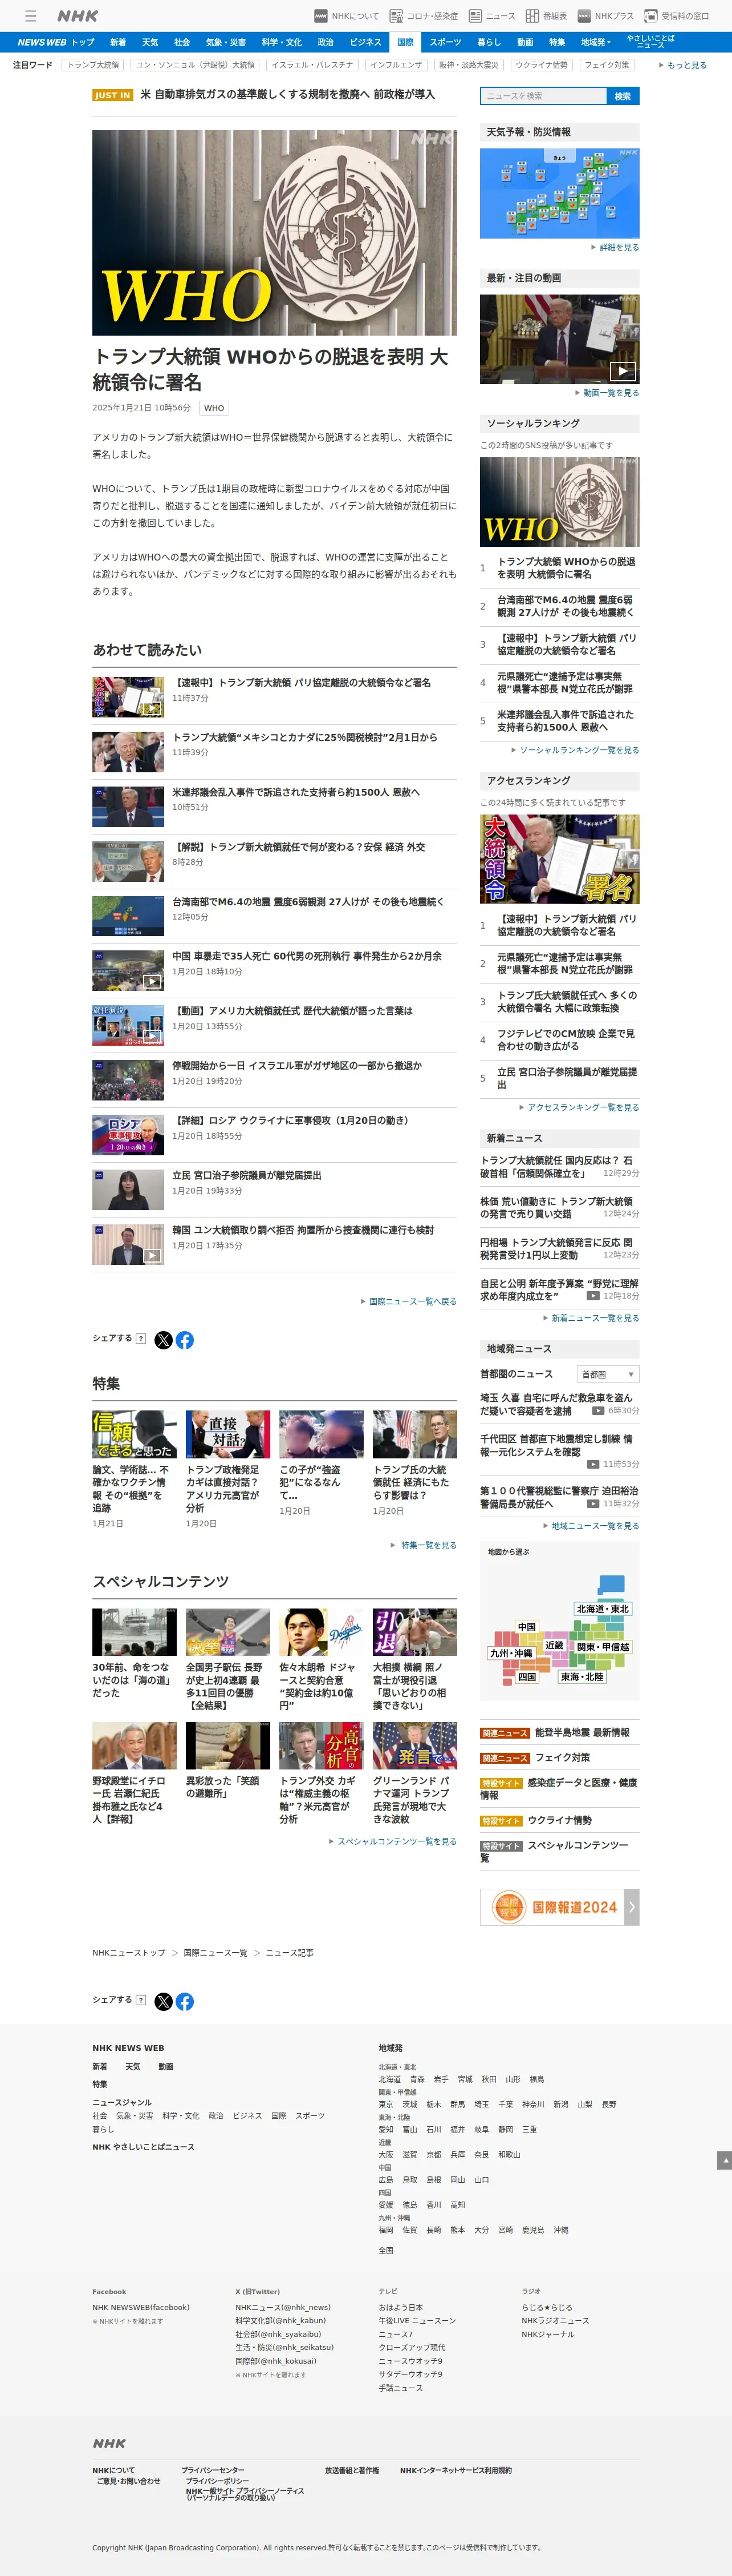
Task: Select the 天気 navigation tab
Action: (x=150, y=42)
